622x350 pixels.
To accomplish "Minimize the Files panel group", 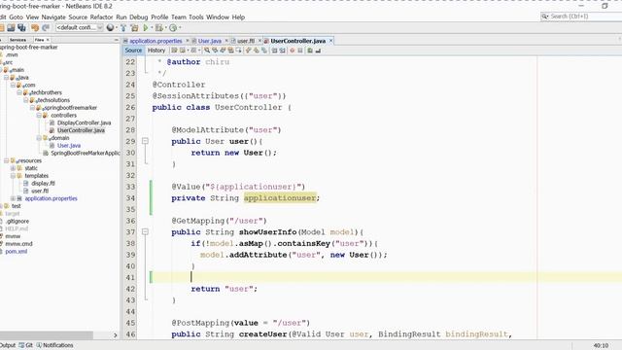I will pos(117,40).
